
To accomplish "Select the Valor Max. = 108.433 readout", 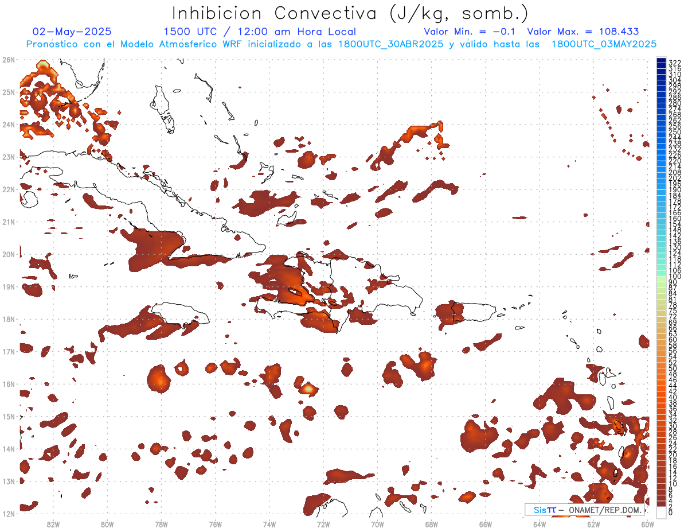I will tap(583, 32).
